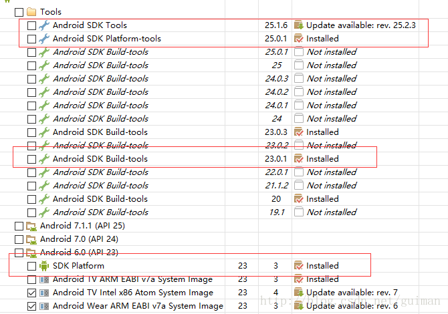Check the Tools folder checkbox
This screenshot has height=314, width=448.
pos(19,12)
